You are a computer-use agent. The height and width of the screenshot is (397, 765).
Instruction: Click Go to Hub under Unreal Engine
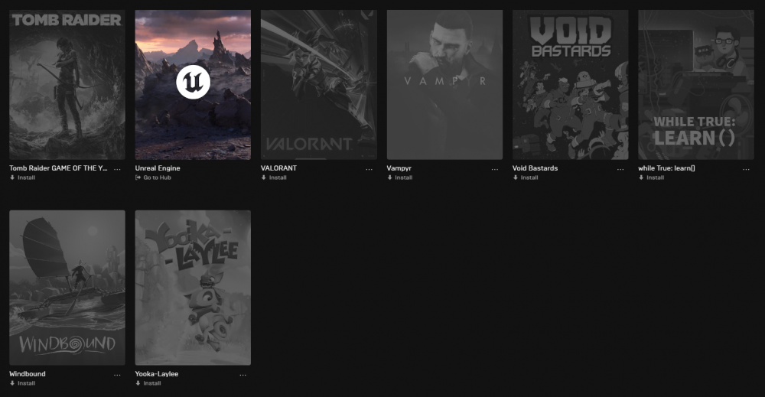(153, 177)
